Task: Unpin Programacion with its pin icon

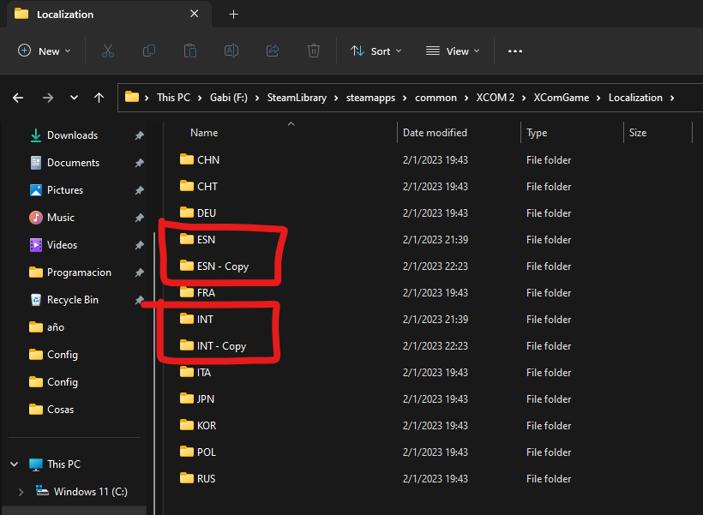Action: click(x=140, y=272)
